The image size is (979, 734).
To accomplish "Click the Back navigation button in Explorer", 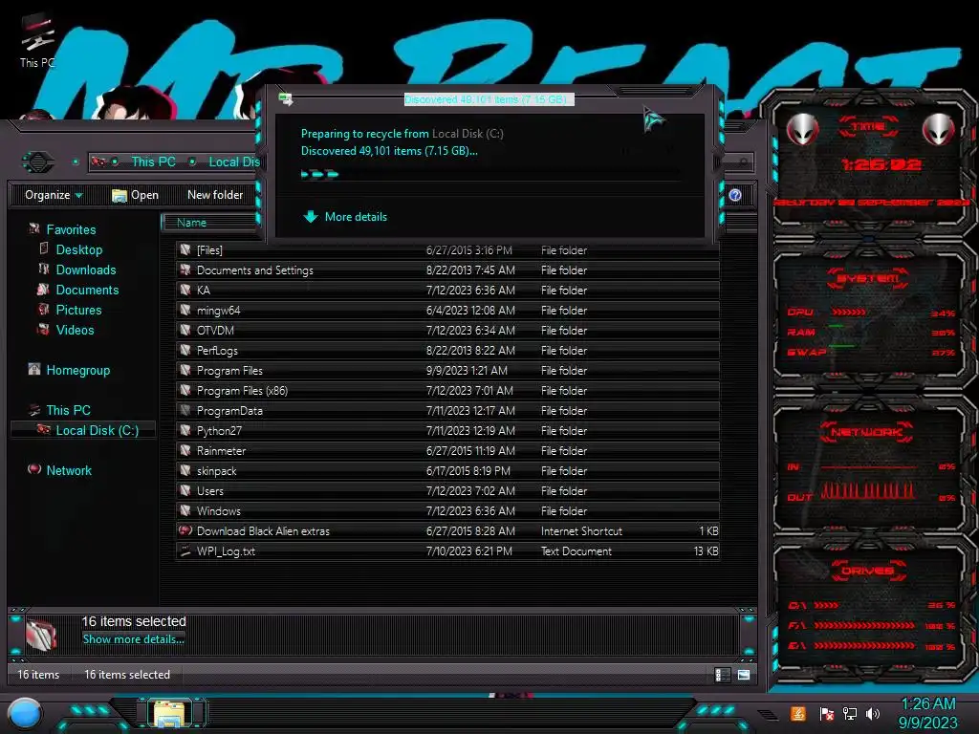I will click(38, 162).
